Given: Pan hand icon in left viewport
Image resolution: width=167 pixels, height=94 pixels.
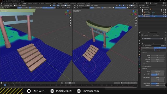Looking at the screenshot, I should (70, 20).
